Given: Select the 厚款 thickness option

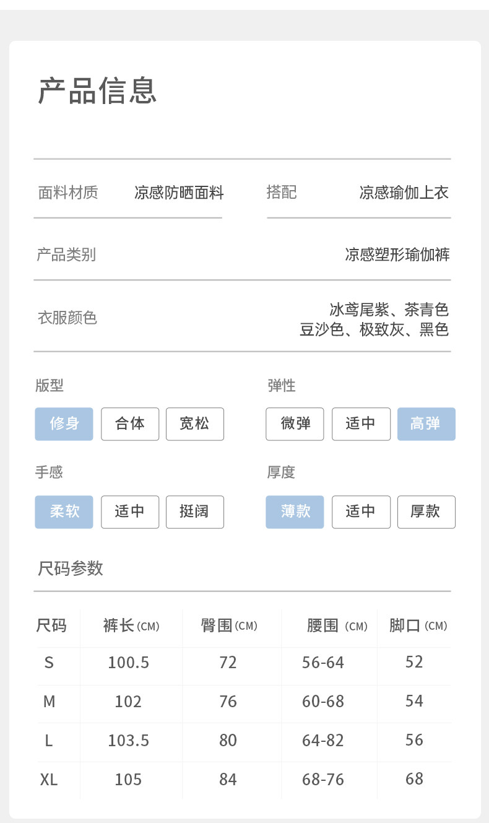Looking at the screenshot, I should pyautogui.click(x=426, y=512).
